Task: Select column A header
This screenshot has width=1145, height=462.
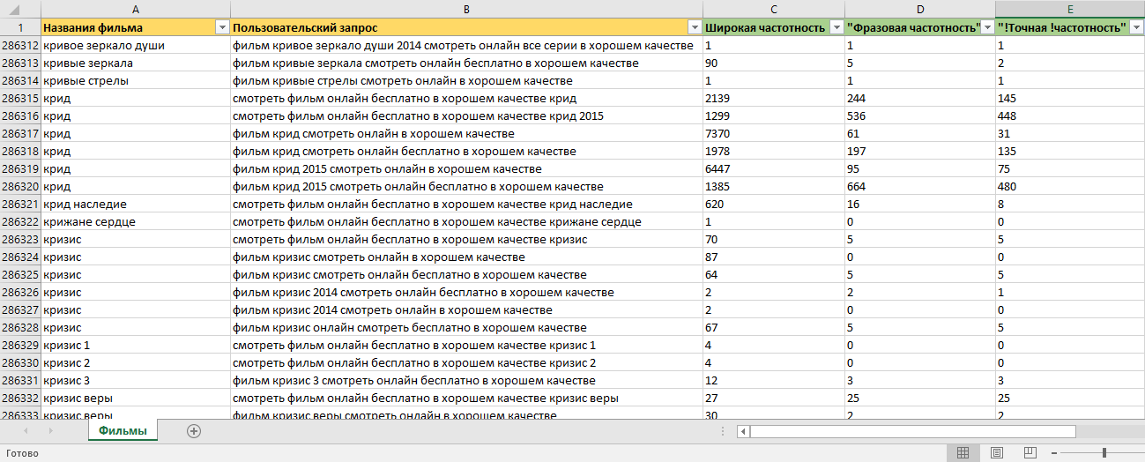Action: pos(136,9)
